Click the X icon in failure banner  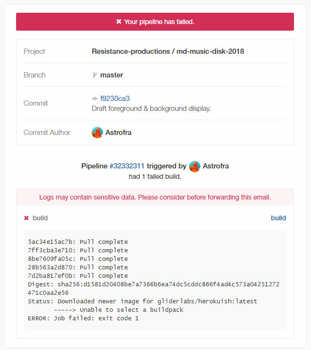click(119, 22)
